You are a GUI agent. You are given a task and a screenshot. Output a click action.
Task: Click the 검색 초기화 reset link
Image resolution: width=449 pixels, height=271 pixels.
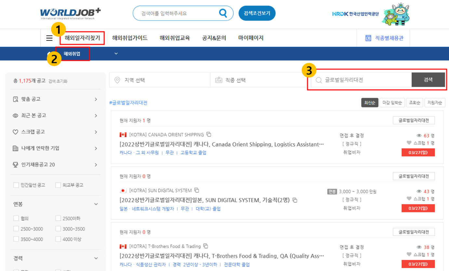(x=58, y=81)
